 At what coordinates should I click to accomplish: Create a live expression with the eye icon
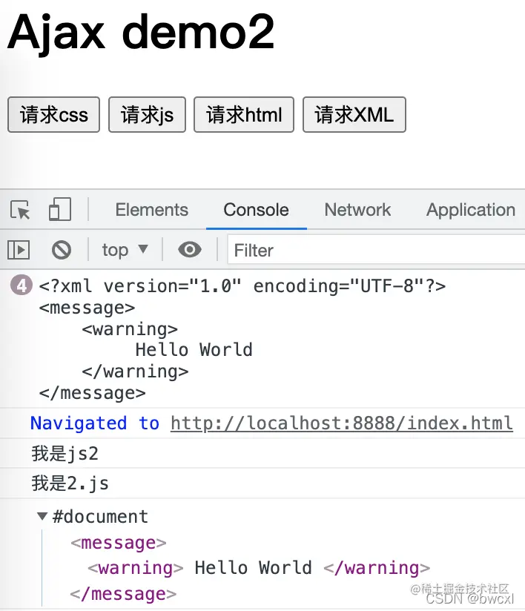click(190, 250)
